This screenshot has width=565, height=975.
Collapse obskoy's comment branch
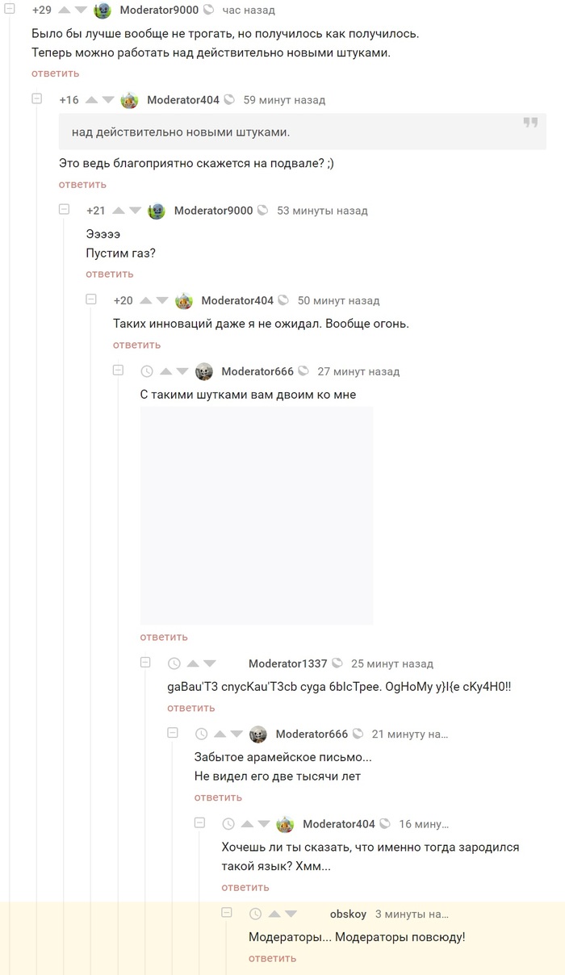pyautogui.click(x=227, y=912)
